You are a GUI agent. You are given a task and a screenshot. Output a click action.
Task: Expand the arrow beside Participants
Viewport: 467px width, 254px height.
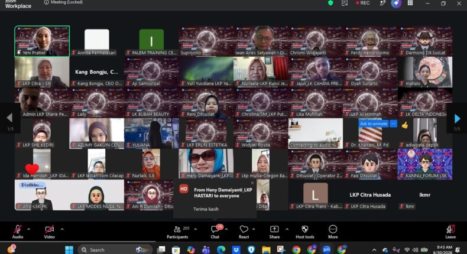tap(196, 229)
